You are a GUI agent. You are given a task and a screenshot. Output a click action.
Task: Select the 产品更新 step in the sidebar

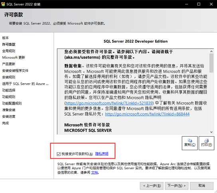coord(9,64)
